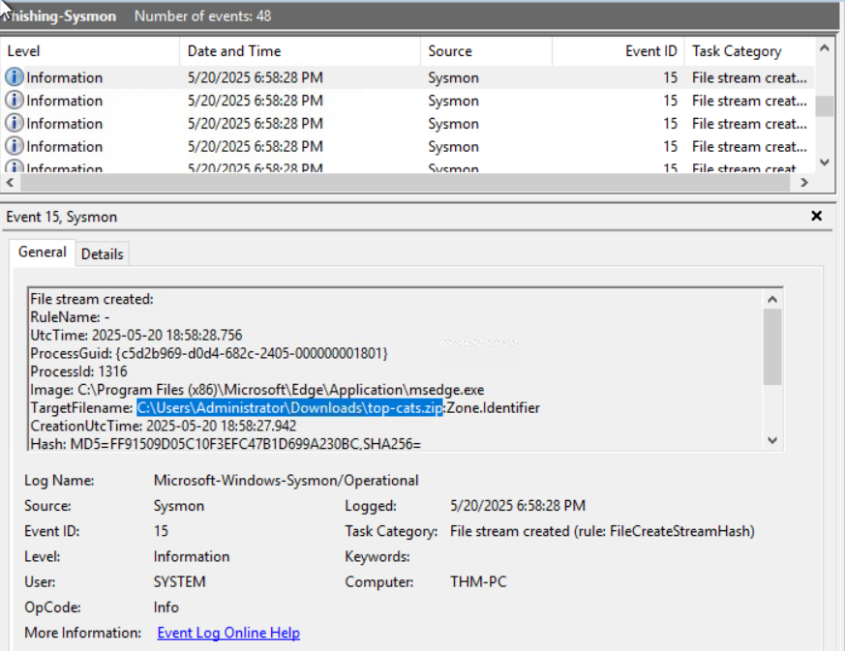Screen dimensions: 845x651
Task: Click the info icon in fourth event row
Action: tap(15, 147)
